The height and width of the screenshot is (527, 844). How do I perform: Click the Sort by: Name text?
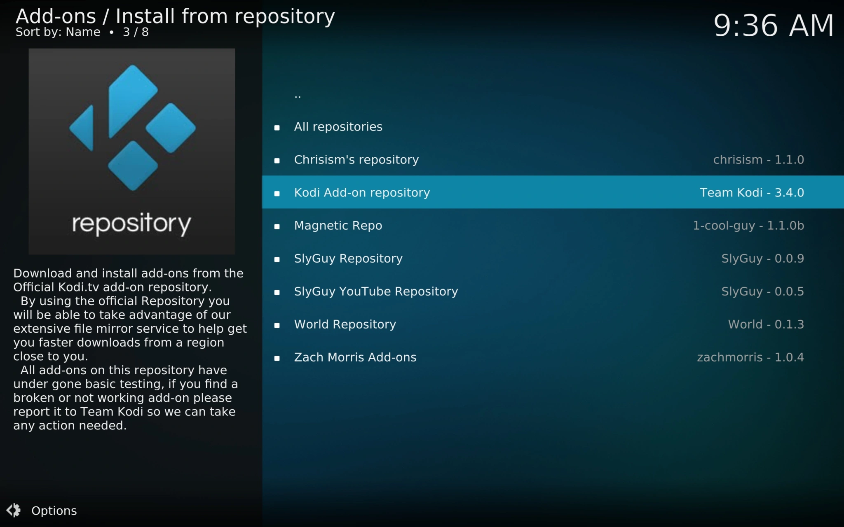pos(58,32)
